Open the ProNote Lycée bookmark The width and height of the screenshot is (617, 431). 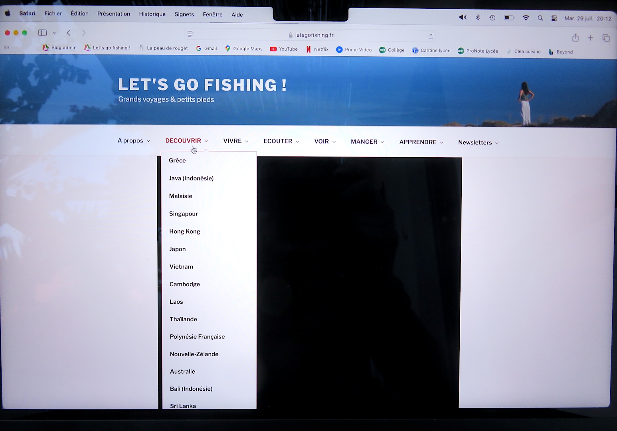(478, 51)
